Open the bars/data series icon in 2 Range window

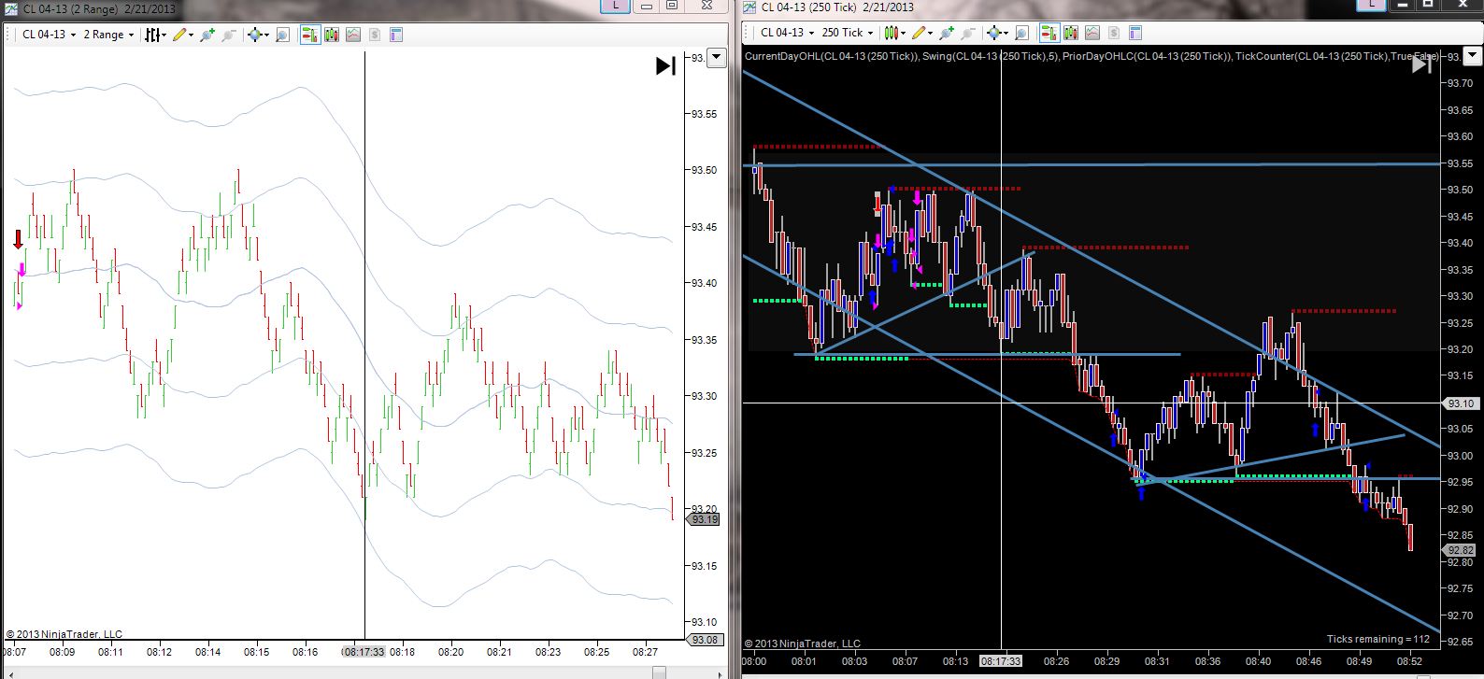[331, 35]
